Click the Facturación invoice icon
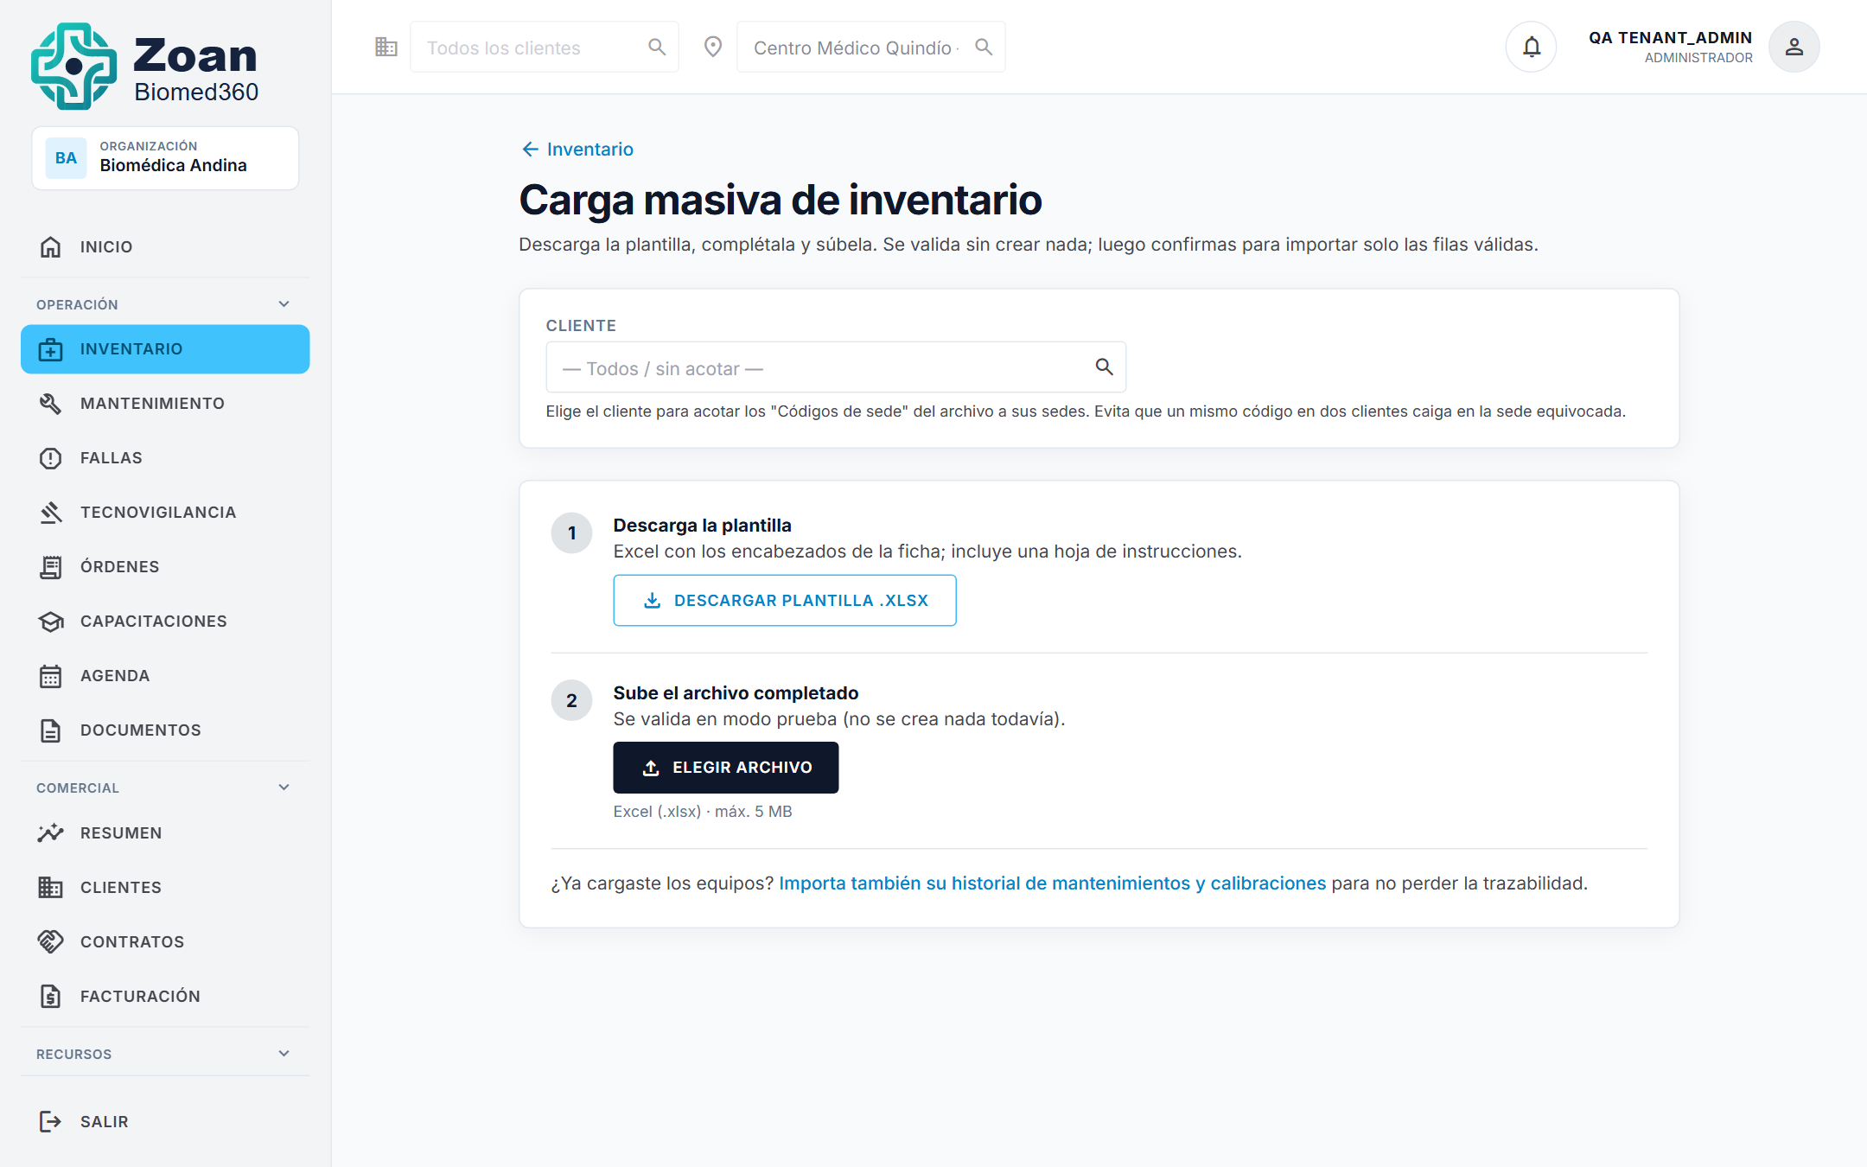The width and height of the screenshot is (1867, 1167). click(x=51, y=997)
